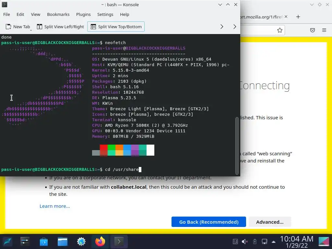Open the Pocket icon in Firefox toolbar
Image resolution: width=332 pixels, height=249 pixels.
[x=313, y=30]
